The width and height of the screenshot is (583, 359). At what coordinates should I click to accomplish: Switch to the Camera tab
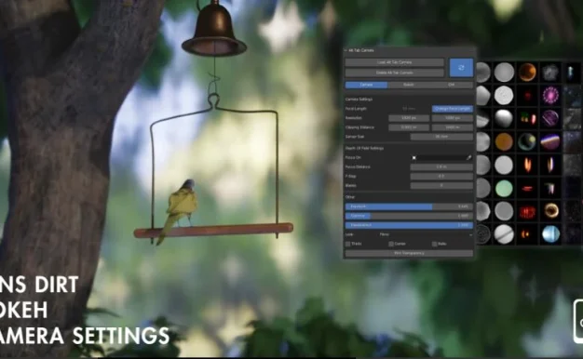(366, 85)
